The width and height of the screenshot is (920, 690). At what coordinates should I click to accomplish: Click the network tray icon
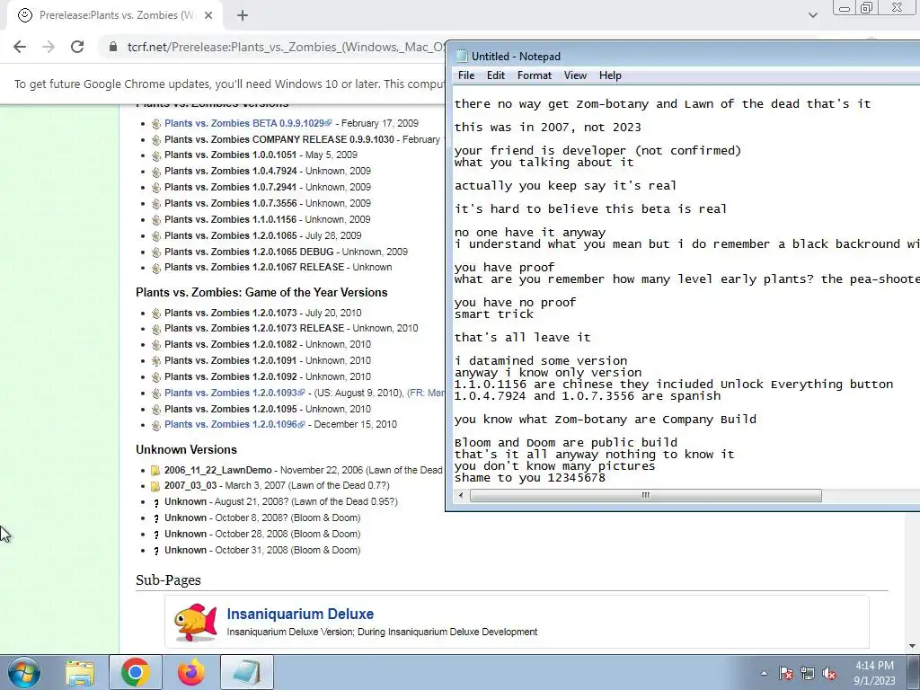pos(808,673)
